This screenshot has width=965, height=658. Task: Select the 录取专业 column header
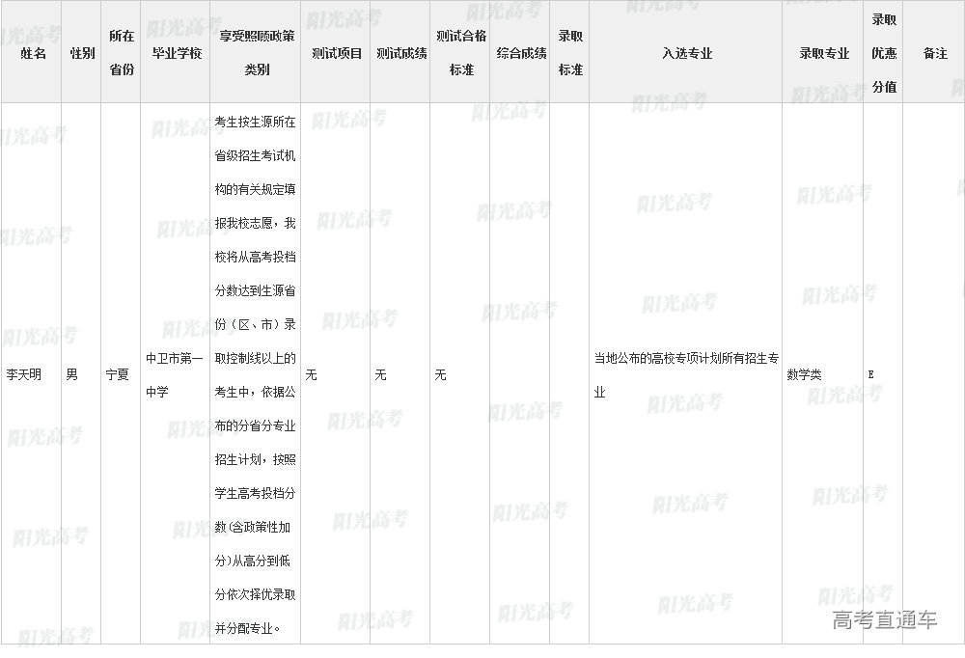(824, 53)
